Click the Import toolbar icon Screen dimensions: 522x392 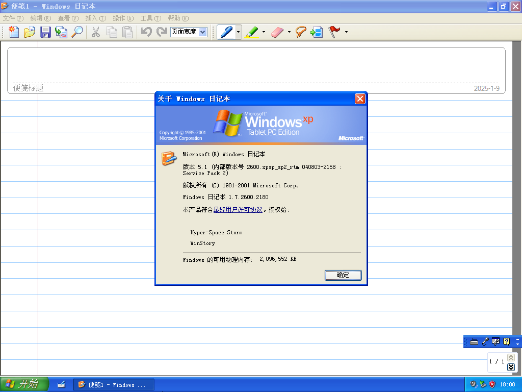61,32
